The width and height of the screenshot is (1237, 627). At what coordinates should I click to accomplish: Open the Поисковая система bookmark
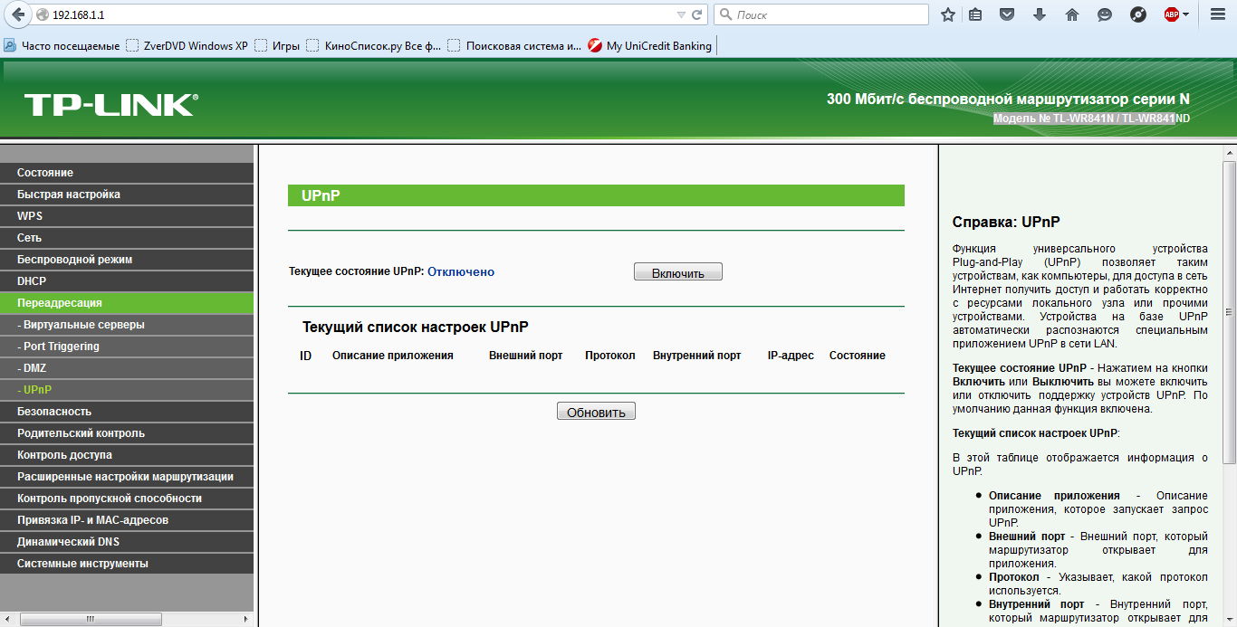click(514, 45)
